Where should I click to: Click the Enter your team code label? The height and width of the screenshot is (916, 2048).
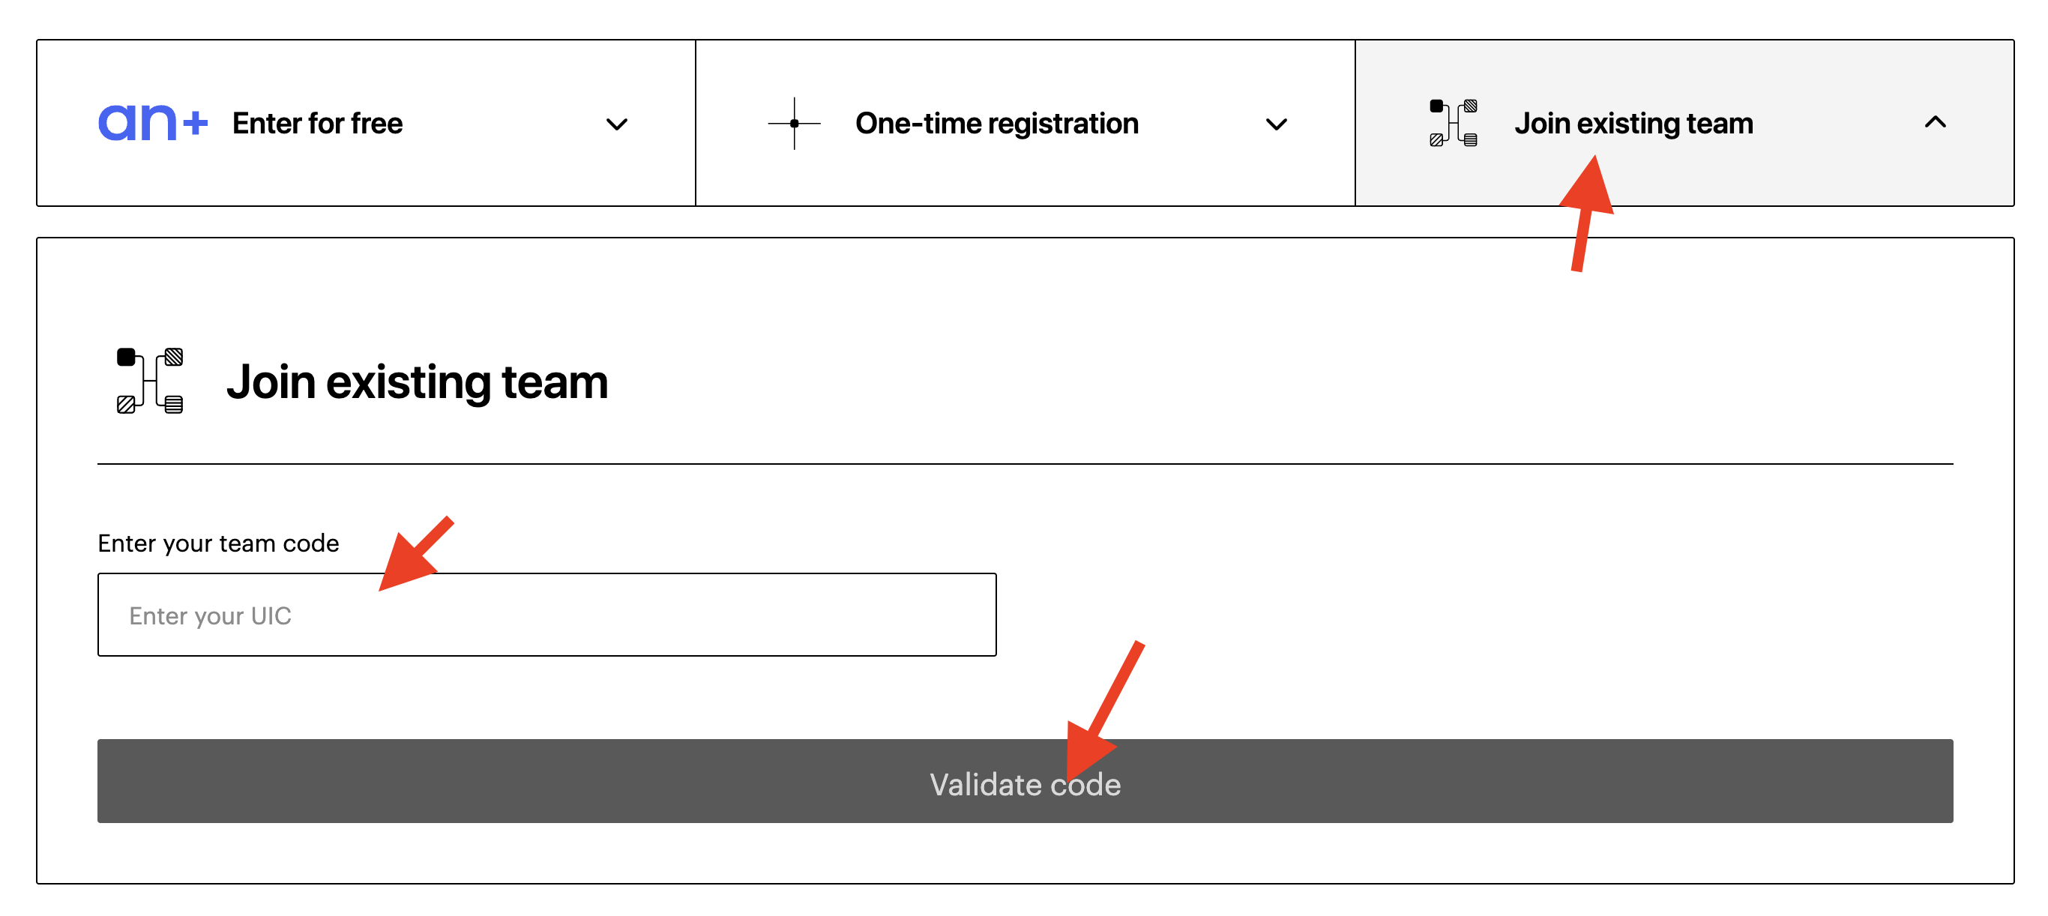218,543
